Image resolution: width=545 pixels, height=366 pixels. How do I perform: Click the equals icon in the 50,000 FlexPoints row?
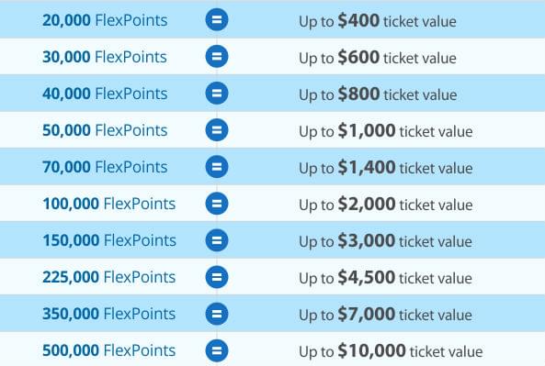[217, 129]
